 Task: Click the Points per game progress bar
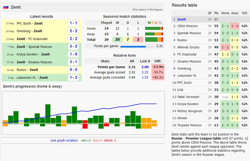(137, 47)
